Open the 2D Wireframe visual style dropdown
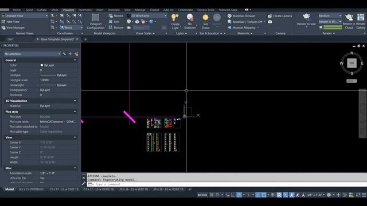This screenshot has width=367, height=206. pos(147,16)
